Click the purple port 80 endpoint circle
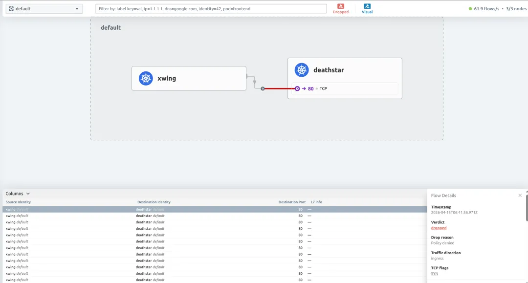 click(297, 88)
